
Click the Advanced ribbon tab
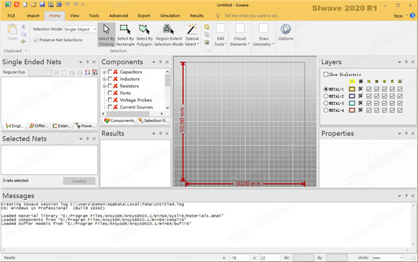coord(118,16)
